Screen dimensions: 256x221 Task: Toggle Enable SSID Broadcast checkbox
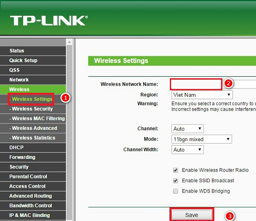click(x=175, y=181)
